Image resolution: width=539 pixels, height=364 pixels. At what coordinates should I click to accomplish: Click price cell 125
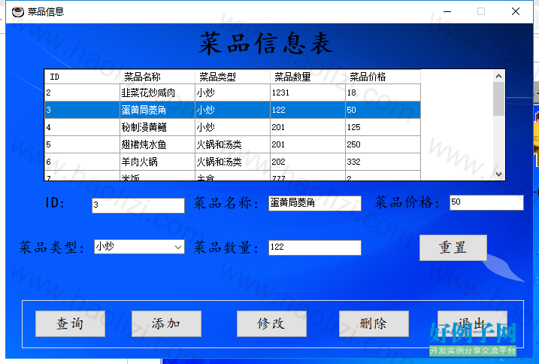tap(383, 127)
